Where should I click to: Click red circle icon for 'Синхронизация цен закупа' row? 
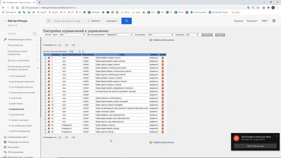(x=163, y=91)
